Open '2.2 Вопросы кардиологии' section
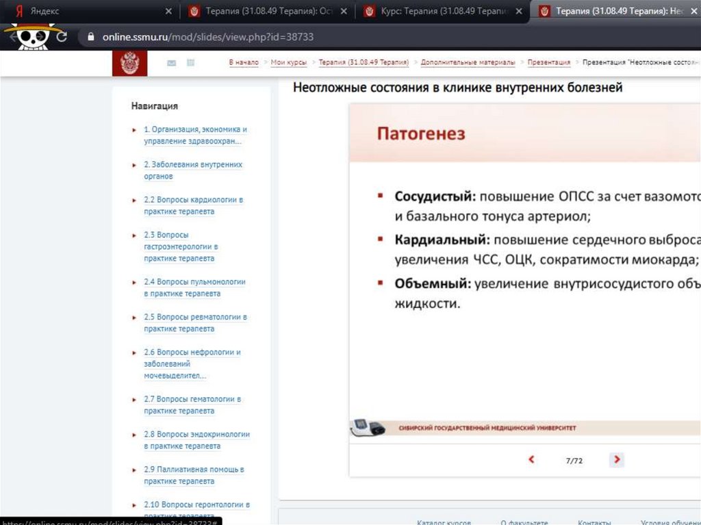Viewport: 701px width, 525px height. (193, 205)
